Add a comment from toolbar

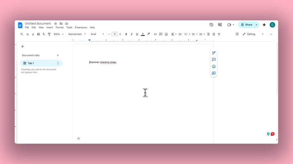click(161, 34)
